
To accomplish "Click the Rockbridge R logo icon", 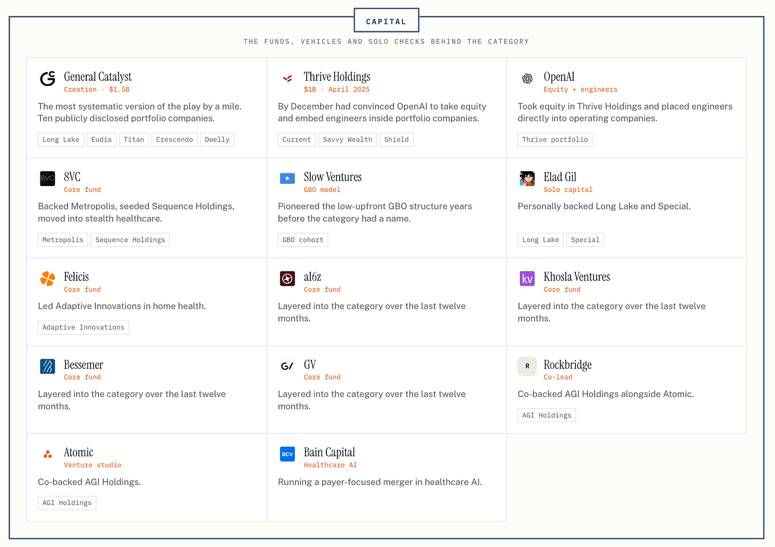I will tap(527, 366).
